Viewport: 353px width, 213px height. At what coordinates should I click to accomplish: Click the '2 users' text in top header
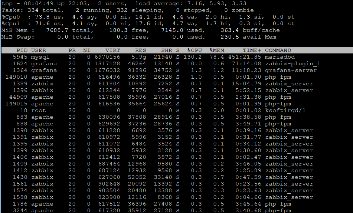(x=111, y=4)
